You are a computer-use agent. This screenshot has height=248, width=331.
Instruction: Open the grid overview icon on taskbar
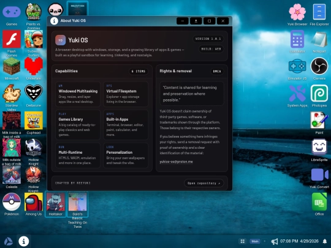click(x=242, y=241)
